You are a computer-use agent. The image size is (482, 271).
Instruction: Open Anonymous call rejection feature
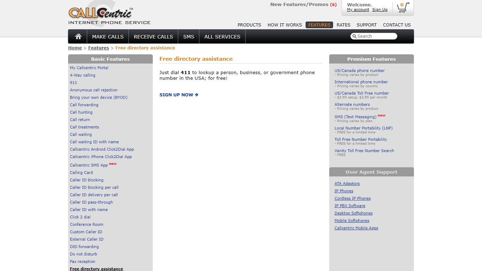coord(94,90)
